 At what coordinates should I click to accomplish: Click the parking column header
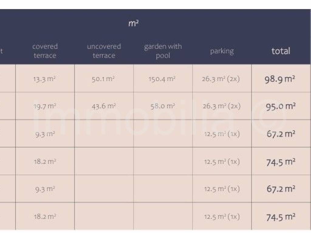(222, 51)
